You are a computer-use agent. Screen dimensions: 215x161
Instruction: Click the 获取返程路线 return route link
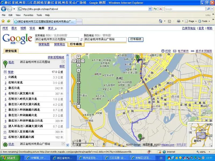click(x=56, y=57)
